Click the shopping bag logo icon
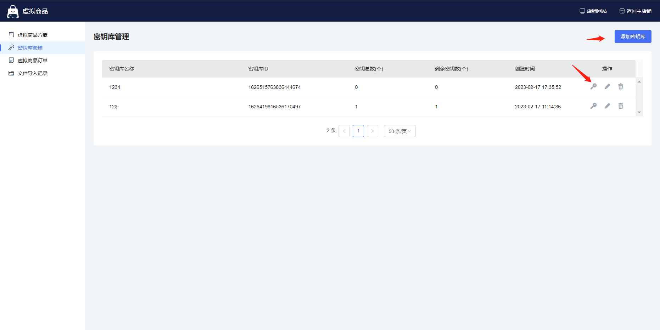Screen dimensions: 660x330 [x=13, y=11]
